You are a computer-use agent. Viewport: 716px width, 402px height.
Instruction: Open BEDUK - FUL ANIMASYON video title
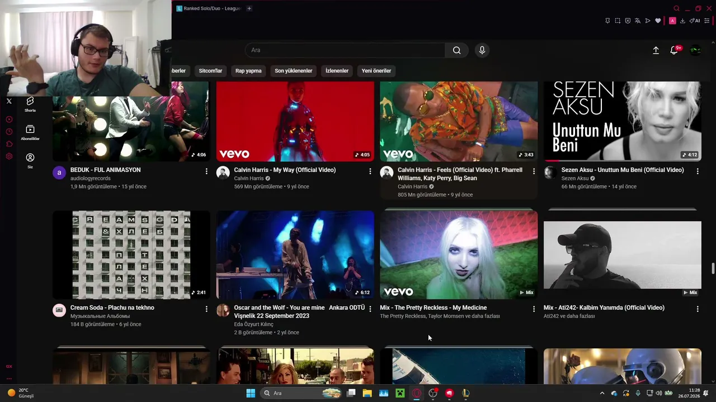[105, 170]
